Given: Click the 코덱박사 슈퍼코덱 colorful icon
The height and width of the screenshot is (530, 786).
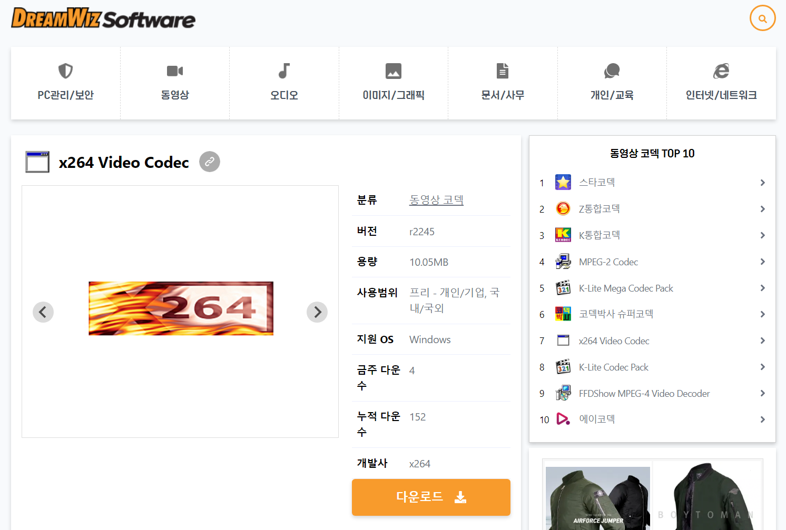Looking at the screenshot, I should (x=563, y=314).
